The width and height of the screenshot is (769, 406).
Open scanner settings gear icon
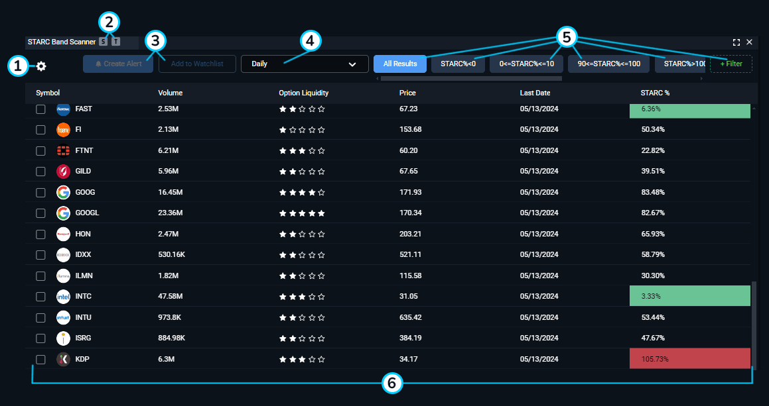[41, 66]
